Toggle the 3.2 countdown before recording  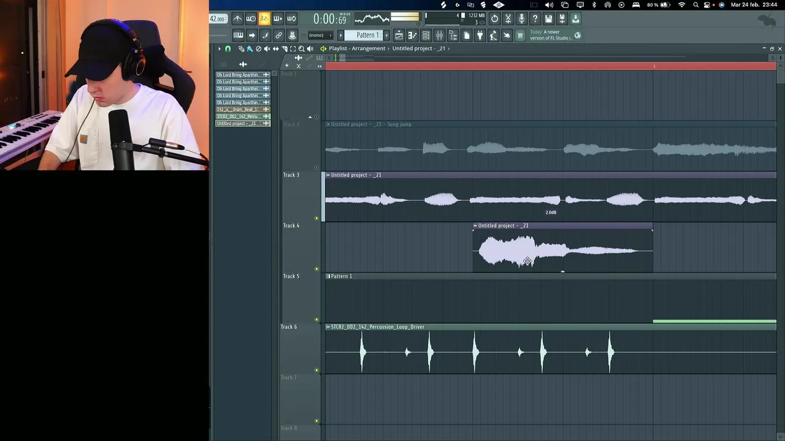point(264,19)
